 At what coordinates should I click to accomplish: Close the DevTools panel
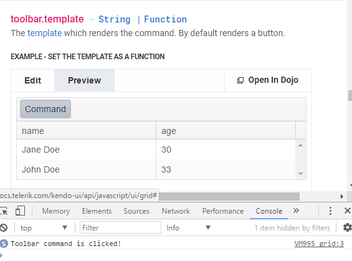click(x=347, y=211)
